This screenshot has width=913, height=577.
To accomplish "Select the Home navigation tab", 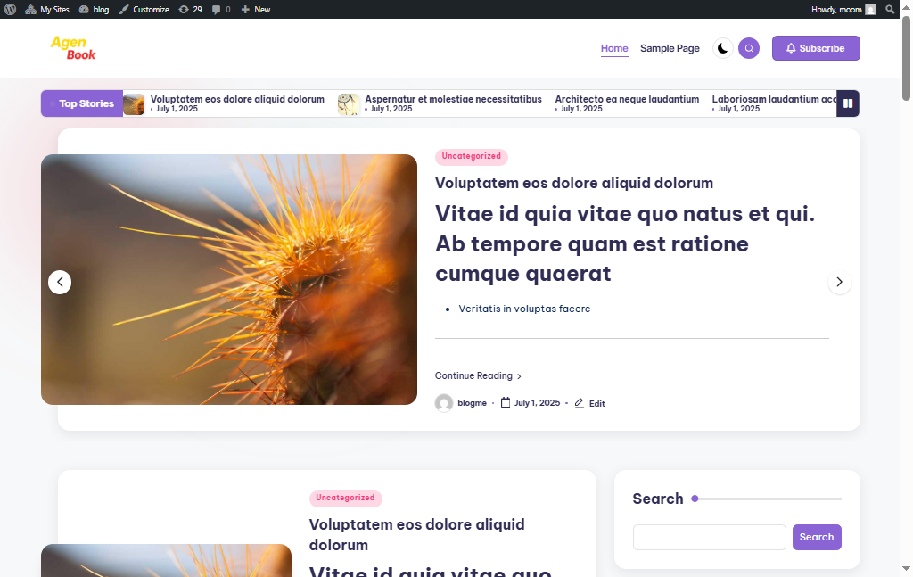I will (614, 48).
